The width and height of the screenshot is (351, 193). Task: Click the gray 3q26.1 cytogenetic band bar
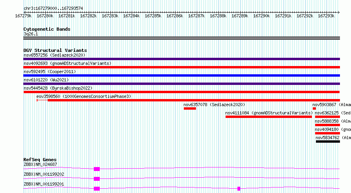(x=181, y=38)
